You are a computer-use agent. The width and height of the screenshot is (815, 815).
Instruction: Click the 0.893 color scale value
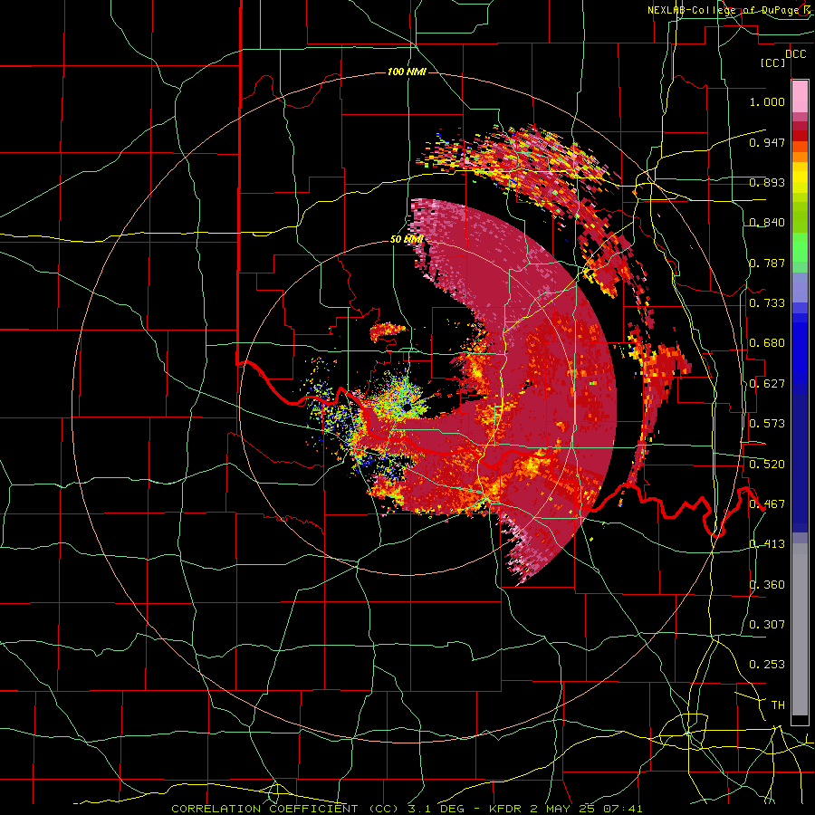point(767,182)
